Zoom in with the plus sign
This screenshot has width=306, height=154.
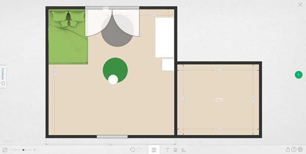click(x=34, y=150)
